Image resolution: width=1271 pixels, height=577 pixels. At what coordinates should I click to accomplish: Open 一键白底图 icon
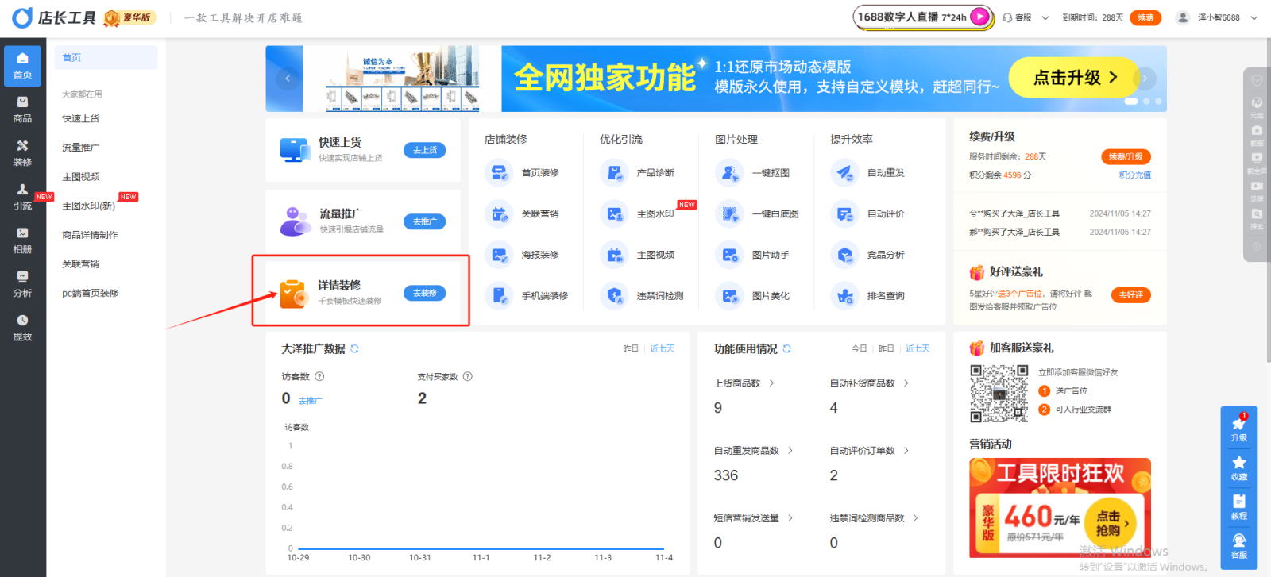[729, 213]
